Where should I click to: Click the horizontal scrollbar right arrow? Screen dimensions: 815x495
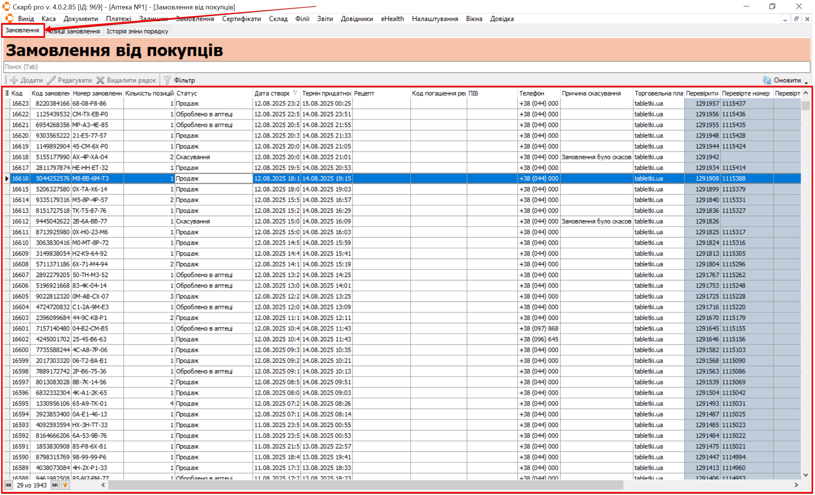796,485
